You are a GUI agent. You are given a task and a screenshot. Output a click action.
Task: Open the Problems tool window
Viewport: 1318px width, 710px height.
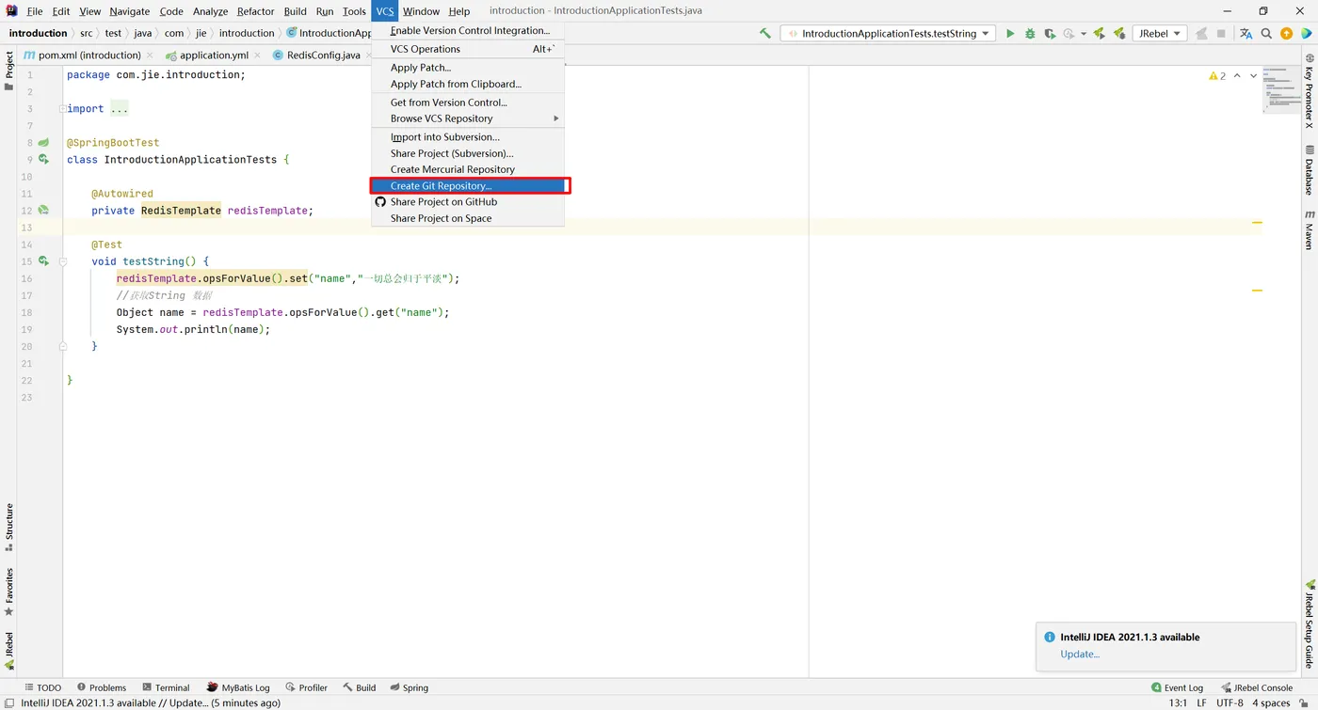[x=102, y=687]
